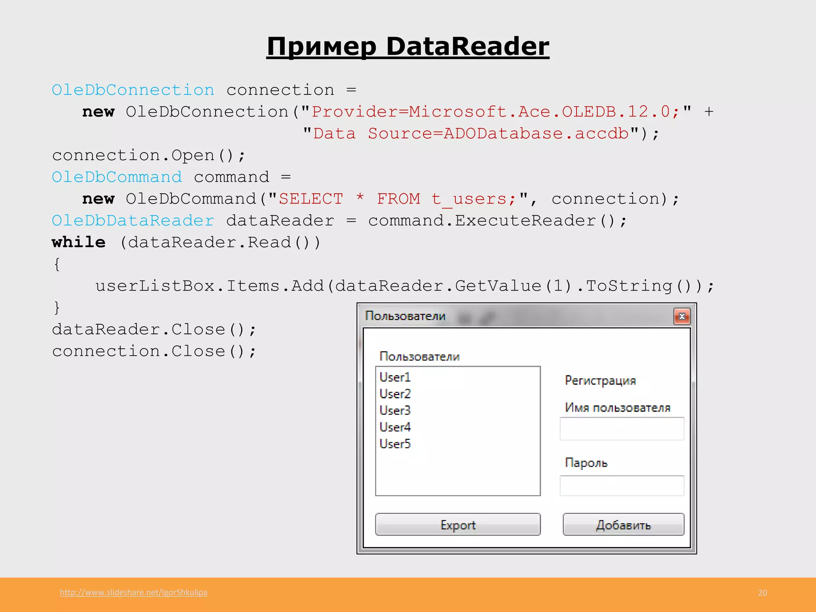Screen dimensions: 816x612
Task: Select User3 in the list box
Action: tap(395, 410)
